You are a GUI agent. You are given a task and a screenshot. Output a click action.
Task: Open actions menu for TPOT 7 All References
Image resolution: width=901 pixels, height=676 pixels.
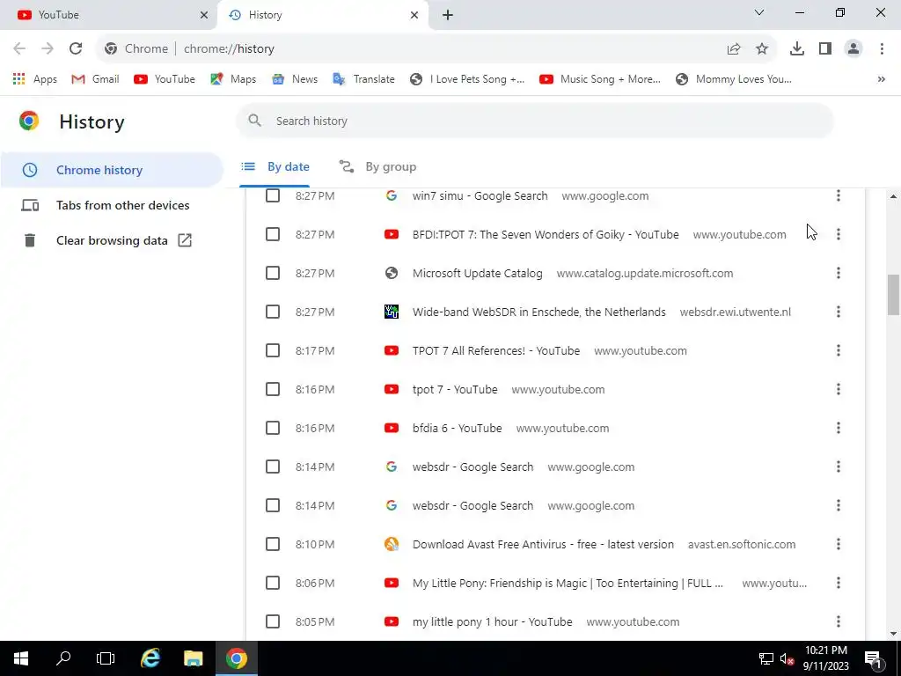839,350
